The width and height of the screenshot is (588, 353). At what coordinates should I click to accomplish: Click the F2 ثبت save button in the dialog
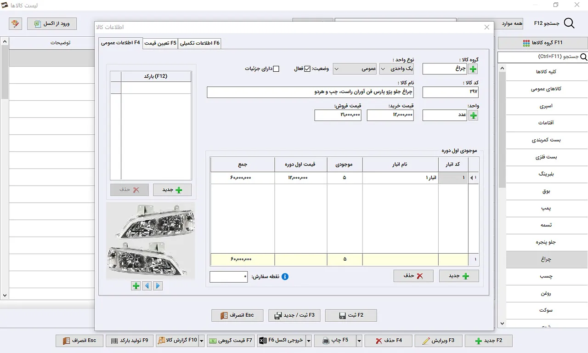pos(351,315)
